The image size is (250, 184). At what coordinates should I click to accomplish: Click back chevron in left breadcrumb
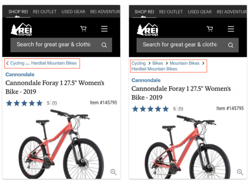7,63
